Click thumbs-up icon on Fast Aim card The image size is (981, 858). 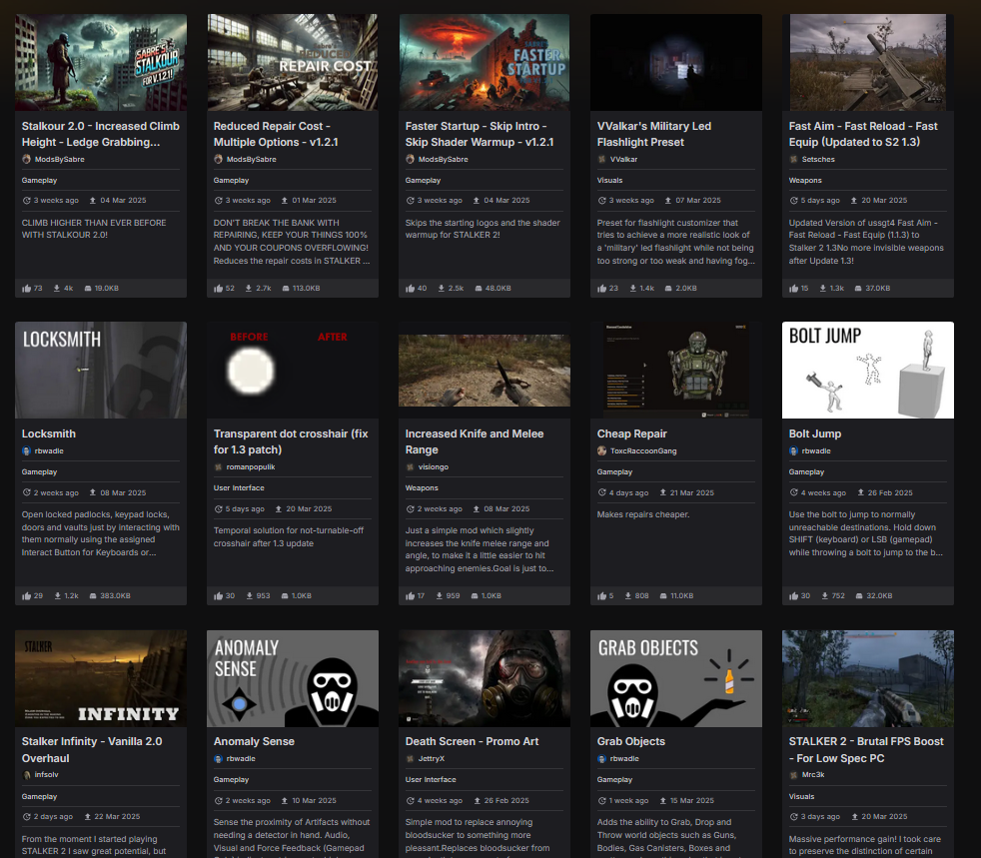(793, 289)
